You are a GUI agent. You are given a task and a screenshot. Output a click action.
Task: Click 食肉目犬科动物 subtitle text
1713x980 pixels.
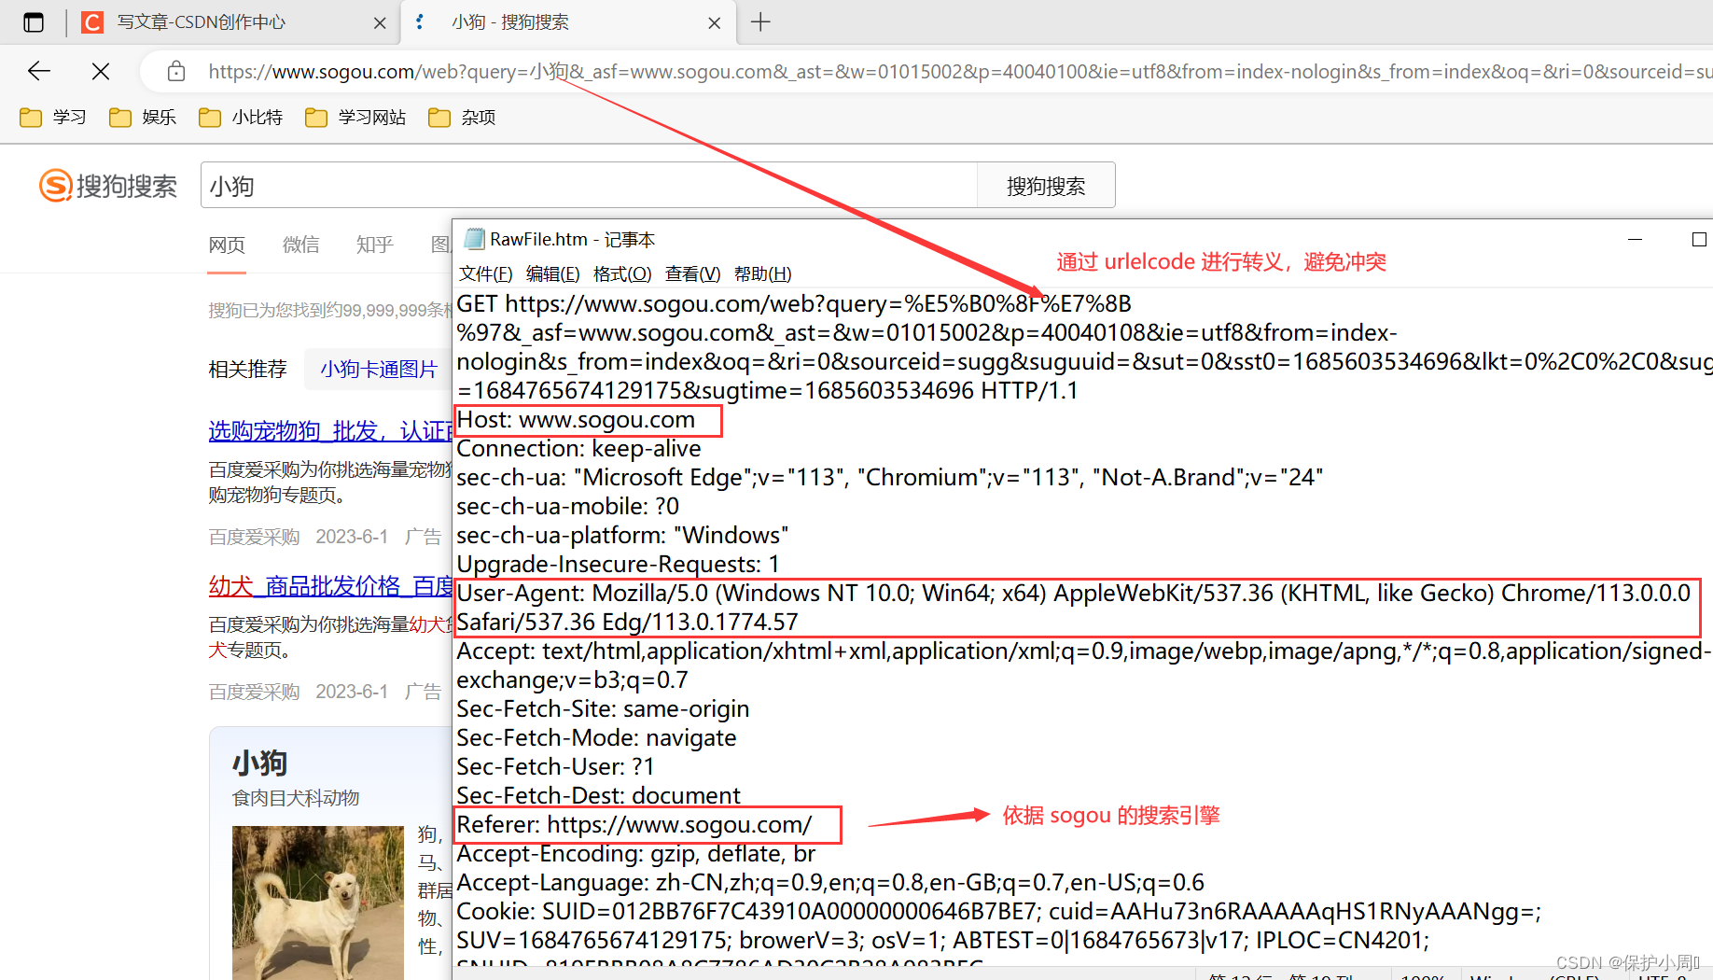[x=296, y=799]
